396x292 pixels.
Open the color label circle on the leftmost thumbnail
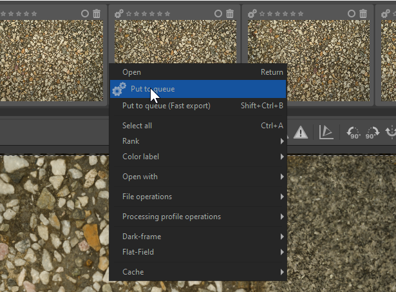click(x=85, y=14)
